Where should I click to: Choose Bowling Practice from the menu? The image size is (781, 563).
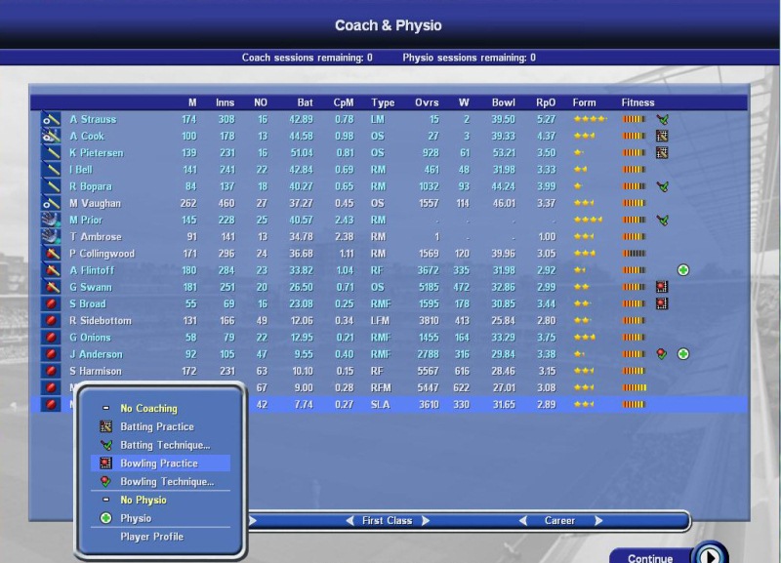click(x=158, y=463)
